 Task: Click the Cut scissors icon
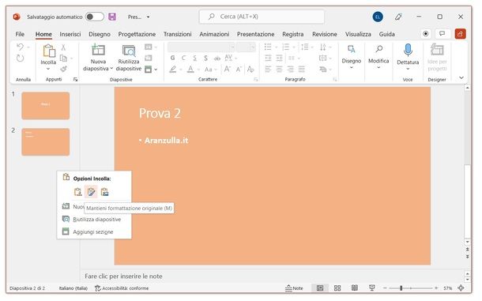pyautogui.click(x=63, y=47)
